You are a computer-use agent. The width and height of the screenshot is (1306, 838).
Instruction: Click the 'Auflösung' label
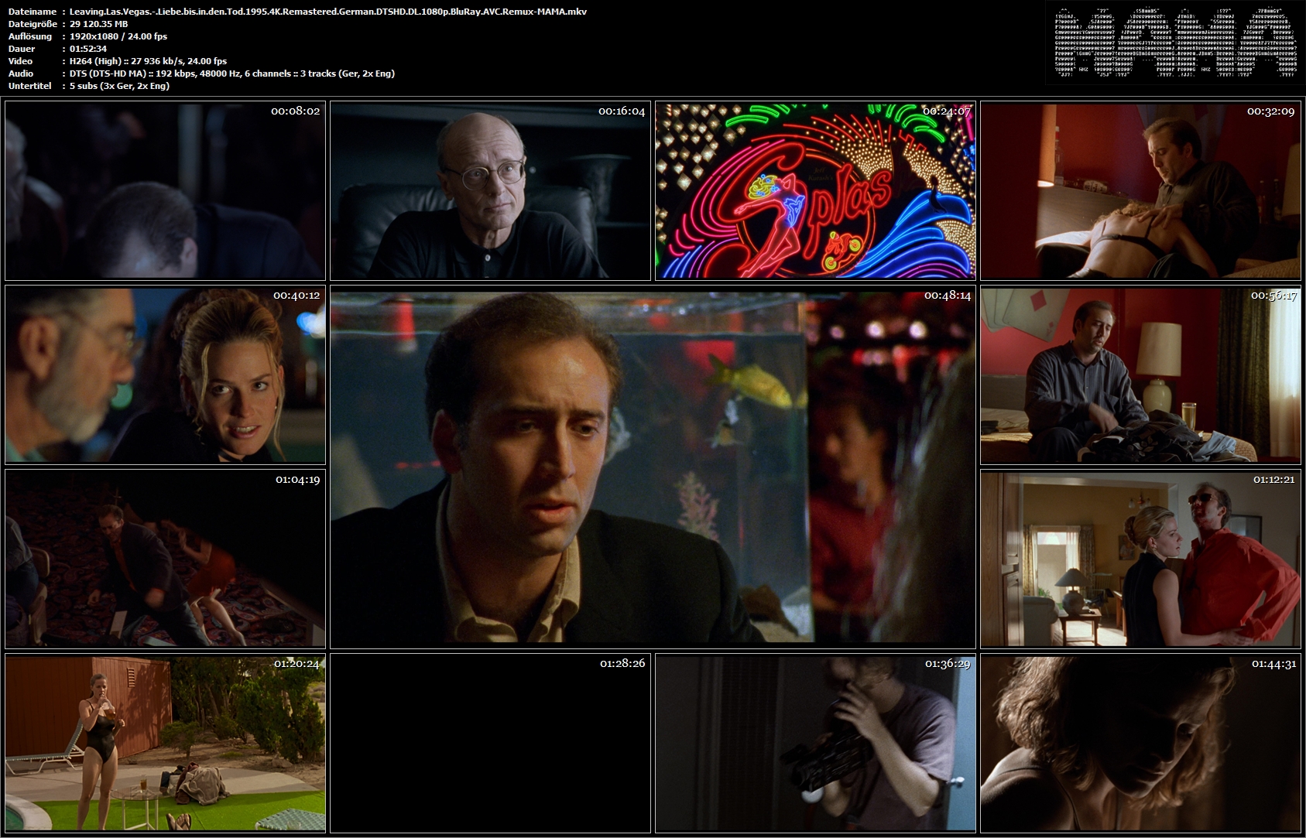29,36
